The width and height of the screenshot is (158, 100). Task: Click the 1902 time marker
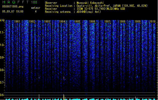[x=32, y=21]
